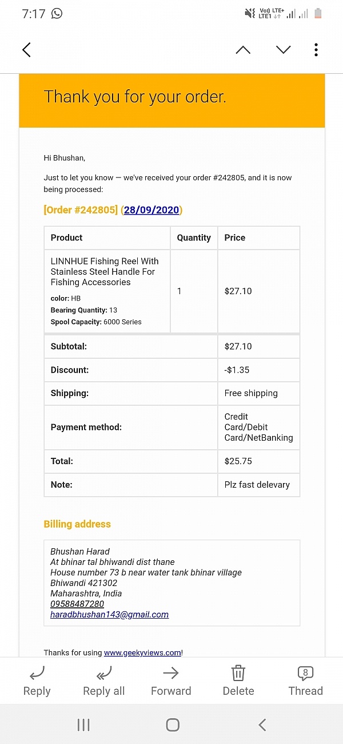Open the haradbhushan143@gmail.com email link
This screenshot has width=343, height=744.
pos(109,614)
